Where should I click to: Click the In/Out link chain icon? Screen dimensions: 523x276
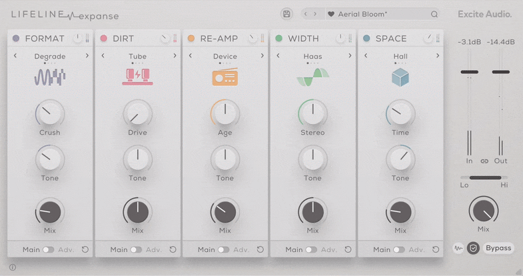click(484, 161)
